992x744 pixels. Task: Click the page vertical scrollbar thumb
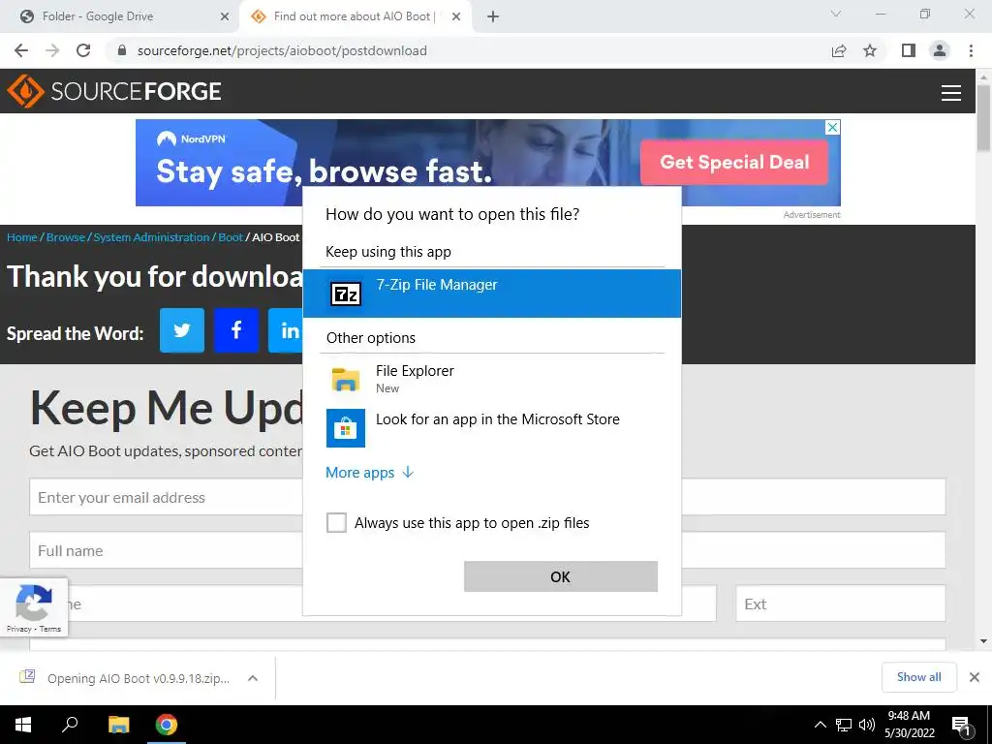(x=983, y=117)
